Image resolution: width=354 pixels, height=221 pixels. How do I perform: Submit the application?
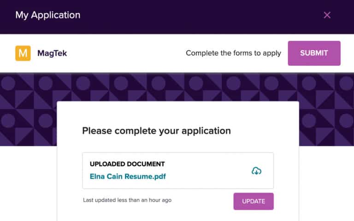[314, 53]
